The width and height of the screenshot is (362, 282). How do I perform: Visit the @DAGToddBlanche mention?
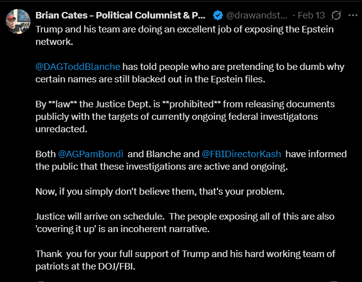coord(78,66)
